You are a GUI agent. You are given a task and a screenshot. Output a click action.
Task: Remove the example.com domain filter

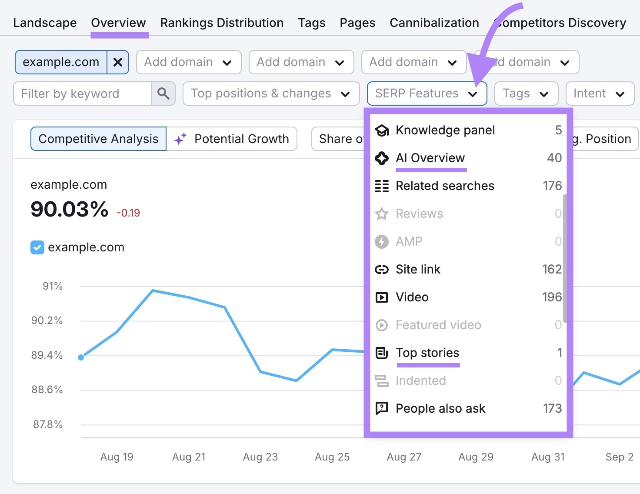click(x=117, y=62)
